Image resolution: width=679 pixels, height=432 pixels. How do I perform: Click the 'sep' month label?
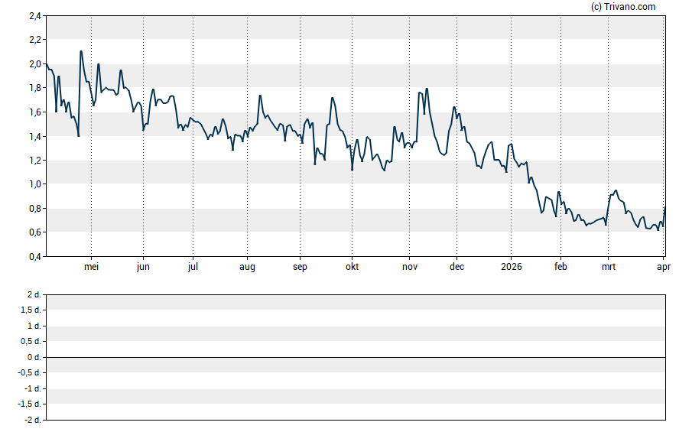coord(300,267)
